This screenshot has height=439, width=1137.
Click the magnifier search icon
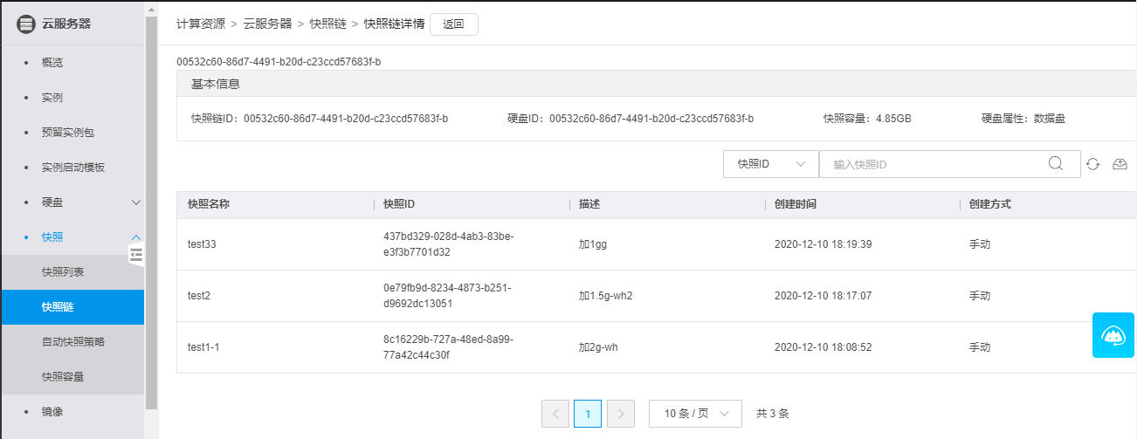(1055, 163)
